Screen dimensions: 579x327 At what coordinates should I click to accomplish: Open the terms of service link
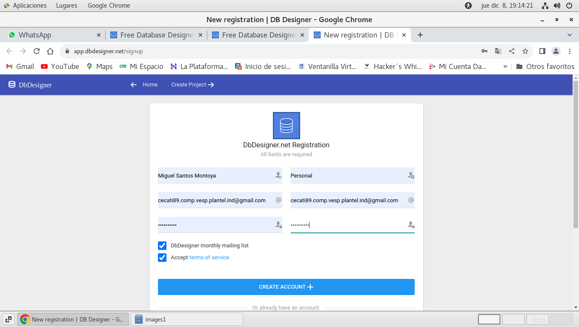coord(209,258)
